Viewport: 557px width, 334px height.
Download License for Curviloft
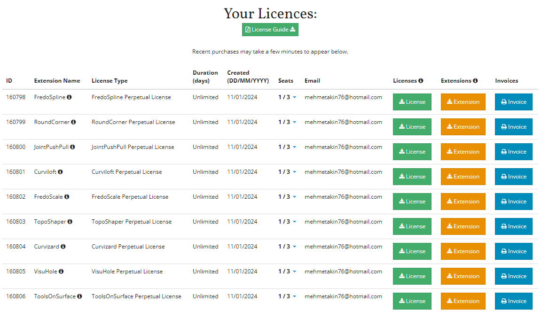point(412,177)
